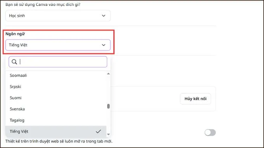Toggle the open designs in new tab switch

pyautogui.click(x=210, y=133)
